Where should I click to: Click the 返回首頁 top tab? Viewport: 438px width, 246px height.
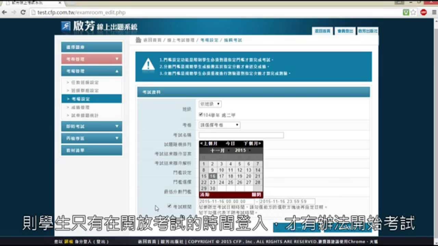point(323,31)
